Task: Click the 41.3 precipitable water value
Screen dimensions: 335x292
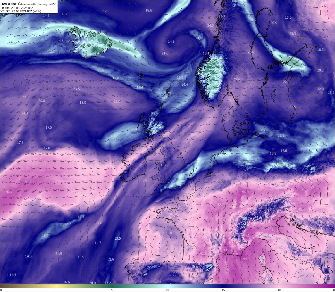Action: (x=28, y=182)
